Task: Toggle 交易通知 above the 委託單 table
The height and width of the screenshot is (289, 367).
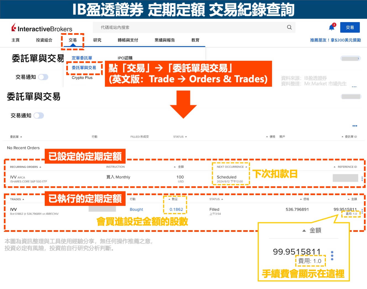Action: pos(39,115)
